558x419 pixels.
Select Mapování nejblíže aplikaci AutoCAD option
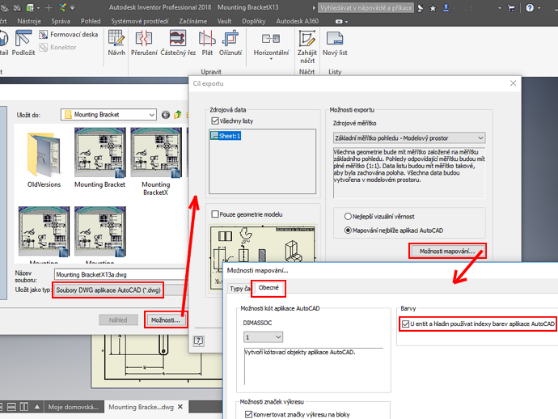point(348,231)
